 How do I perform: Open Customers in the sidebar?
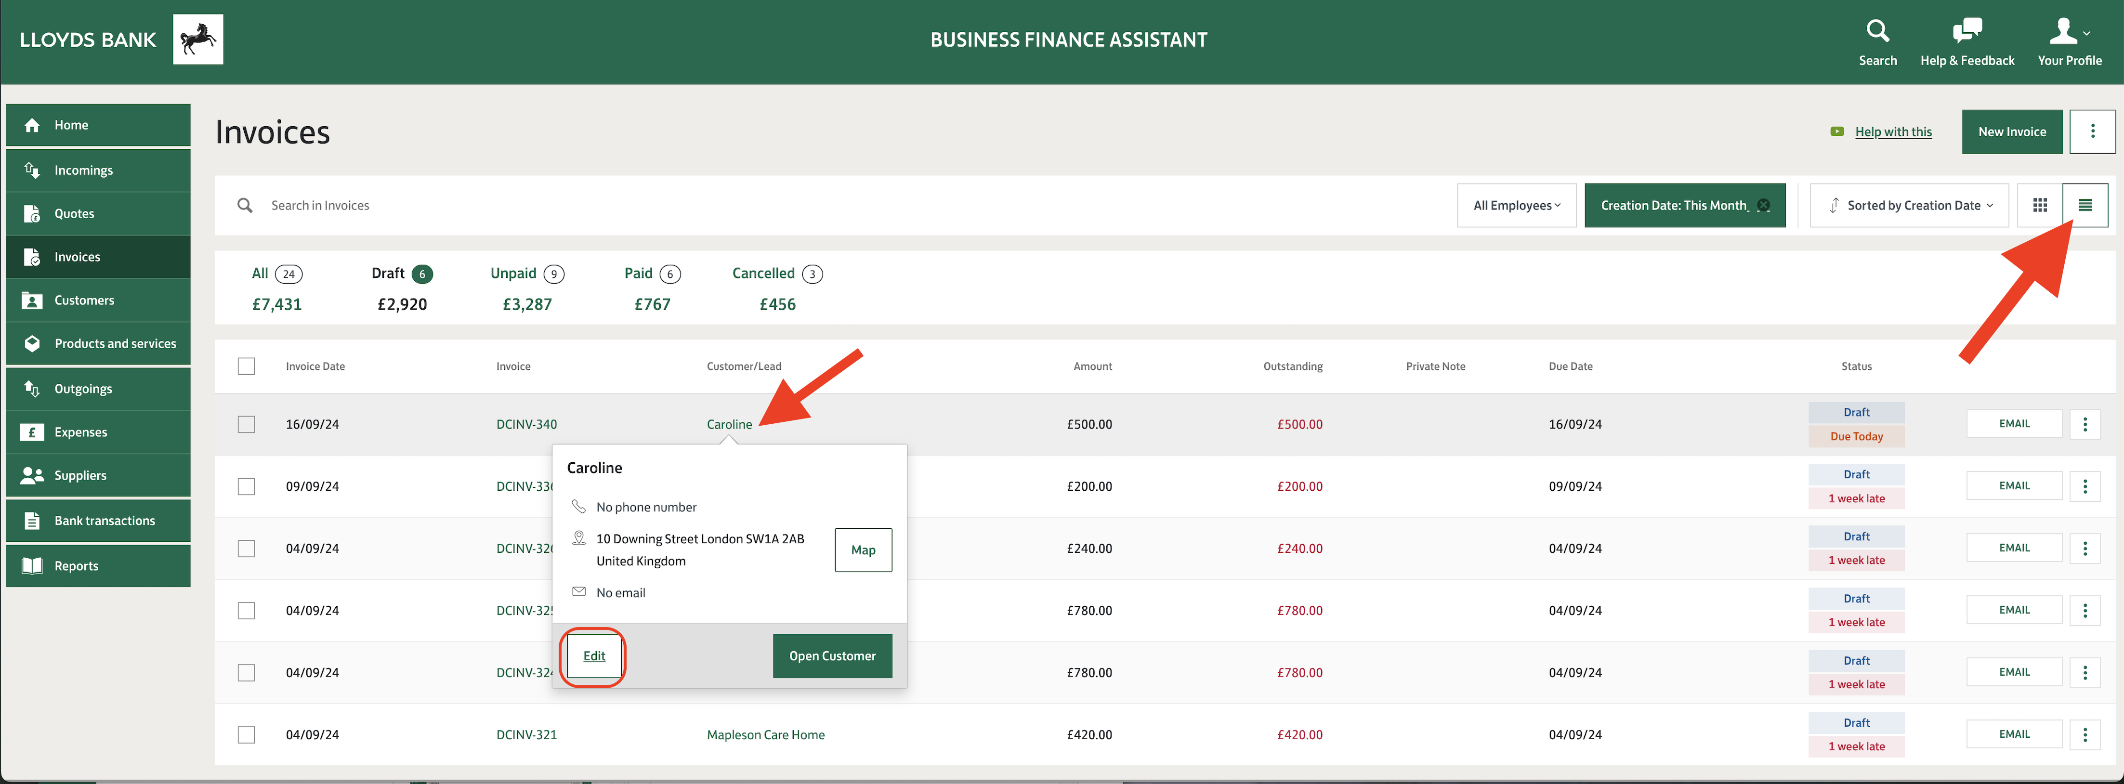point(84,300)
